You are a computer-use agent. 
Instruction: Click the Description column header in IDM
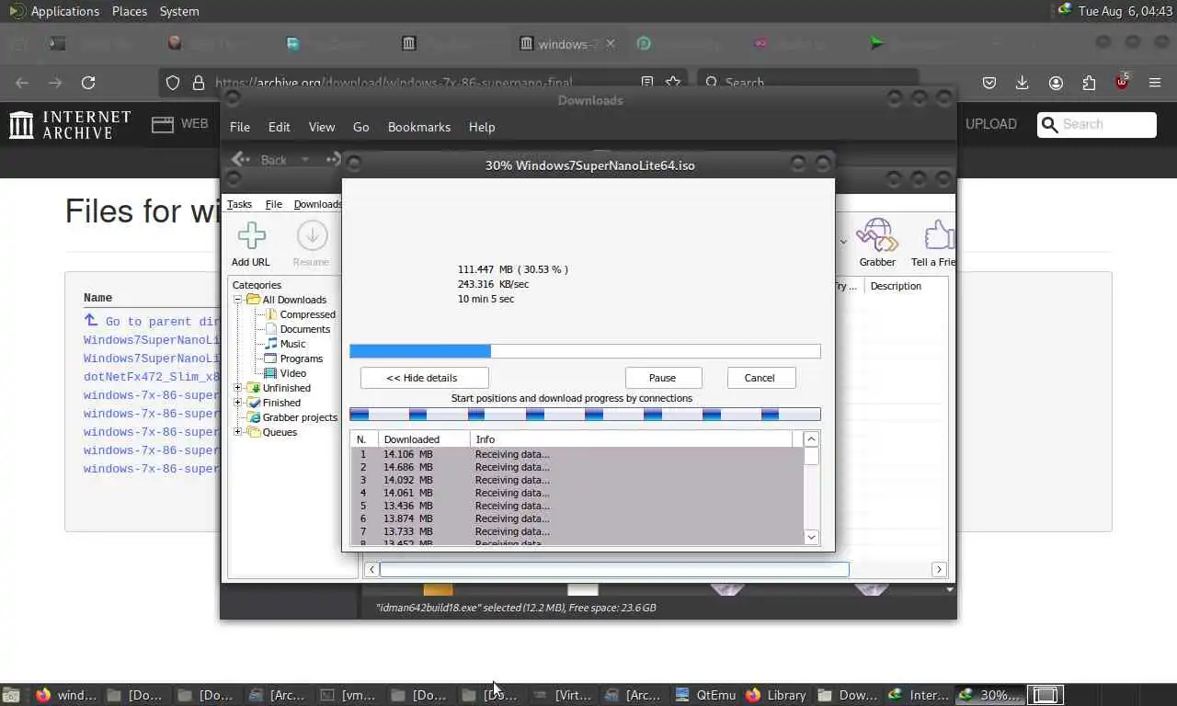906,286
